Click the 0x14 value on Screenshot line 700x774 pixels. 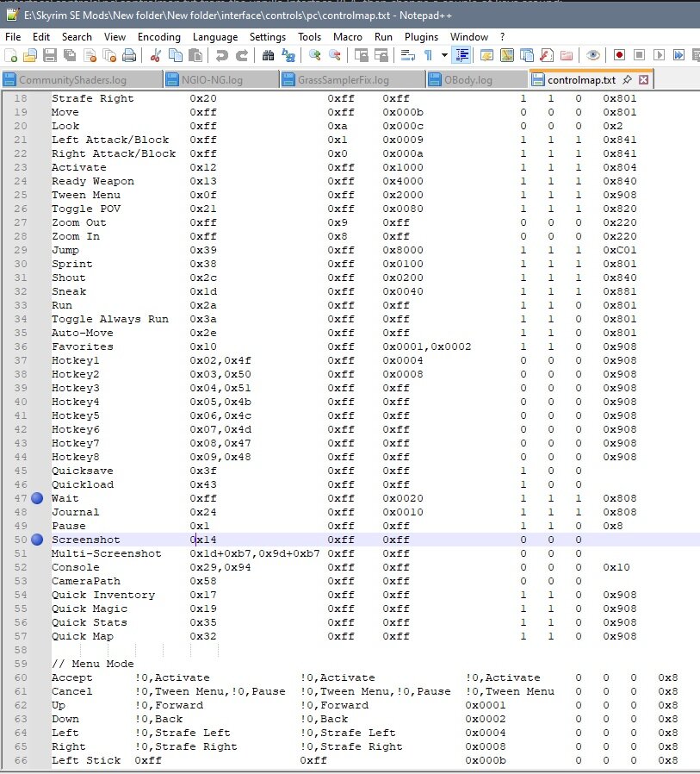tap(203, 540)
